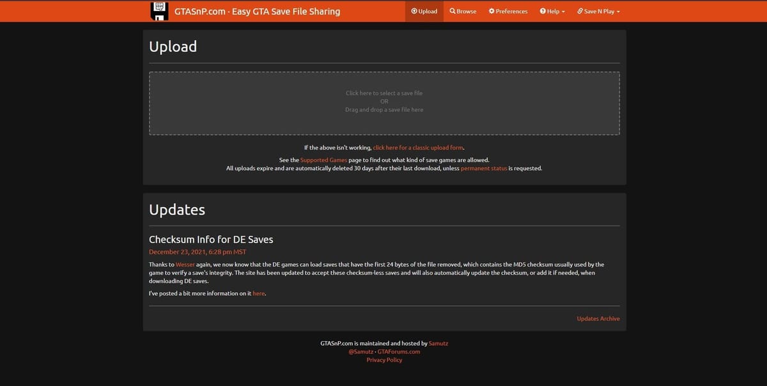Click the upload arrow icon in navbar

coord(414,11)
